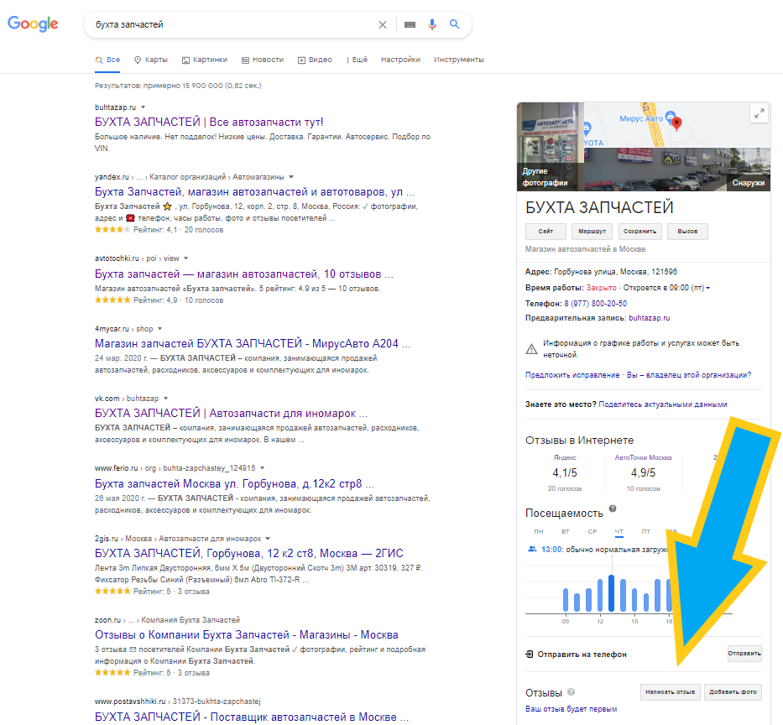Click the Написать отзыв button
Screen dimensions: 783x725
click(x=671, y=692)
